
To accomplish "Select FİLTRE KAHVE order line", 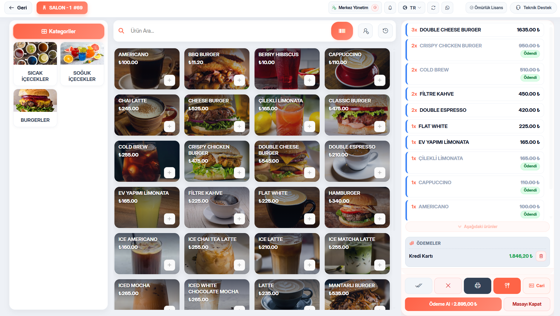I will click(x=475, y=94).
